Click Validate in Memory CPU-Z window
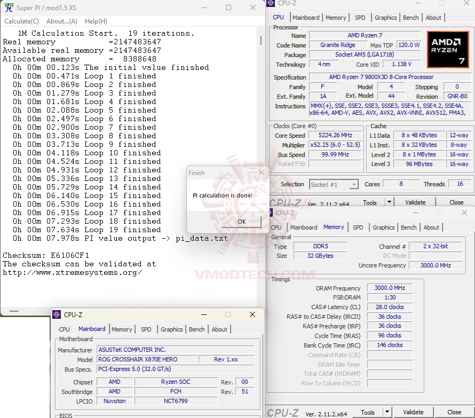Screen dimensions: 475x418 tap(413, 413)
